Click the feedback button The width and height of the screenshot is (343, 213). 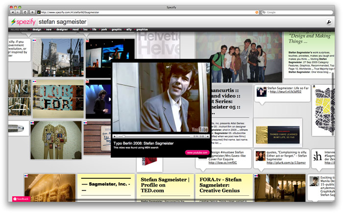coord(21,199)
